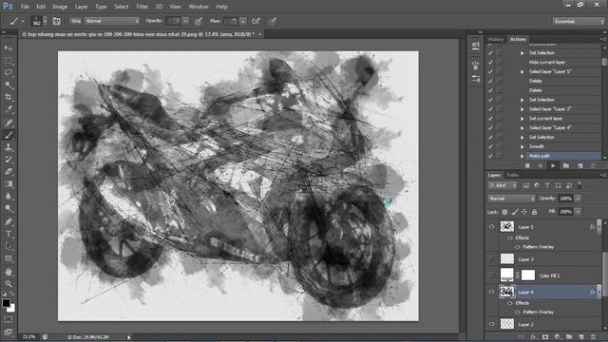Select the Quick Selection tool
Viewport: 608px width, 342px height.
tap(9, 85)
